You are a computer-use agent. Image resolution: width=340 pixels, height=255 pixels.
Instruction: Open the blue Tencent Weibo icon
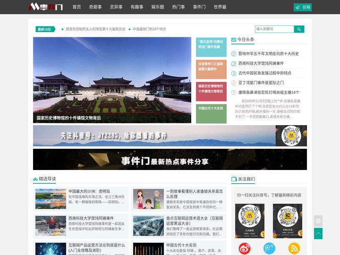click(269, 248)
